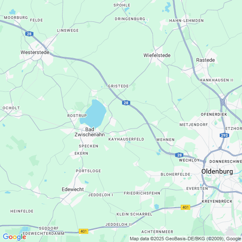Viewport: 242px width, 242px height.
Task: Click the Hahn-Lehmden place label
Action: pos(186,21)
